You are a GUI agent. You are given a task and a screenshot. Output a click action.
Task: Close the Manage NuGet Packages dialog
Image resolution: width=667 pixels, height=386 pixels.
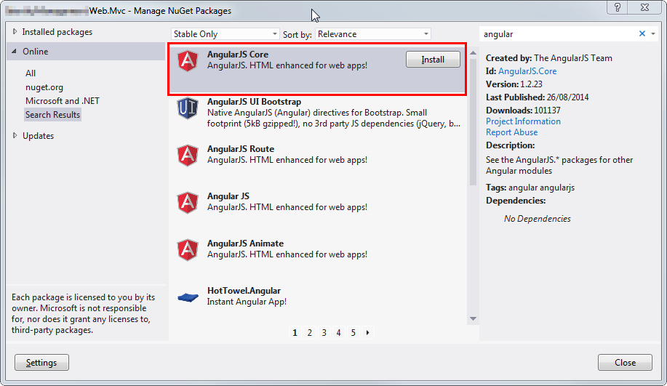625,362
